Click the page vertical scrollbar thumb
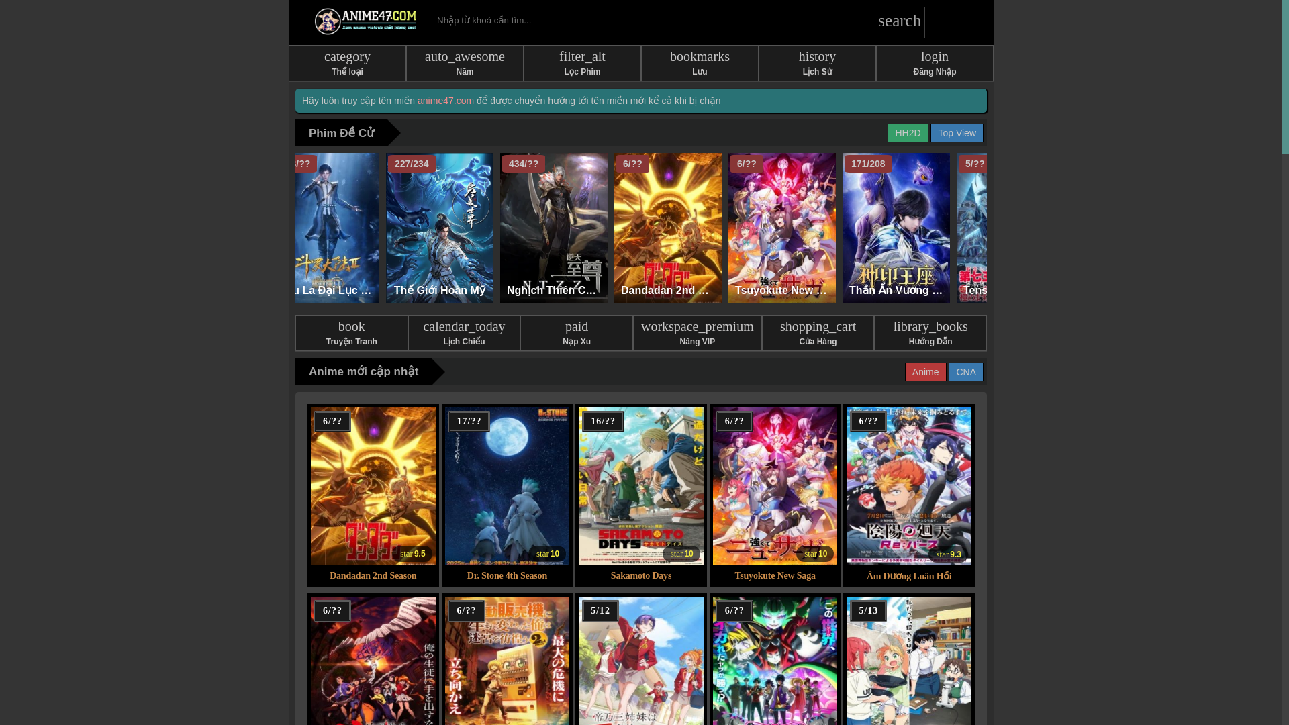Screen dimensions: 1289x725 pos(1285,77)
